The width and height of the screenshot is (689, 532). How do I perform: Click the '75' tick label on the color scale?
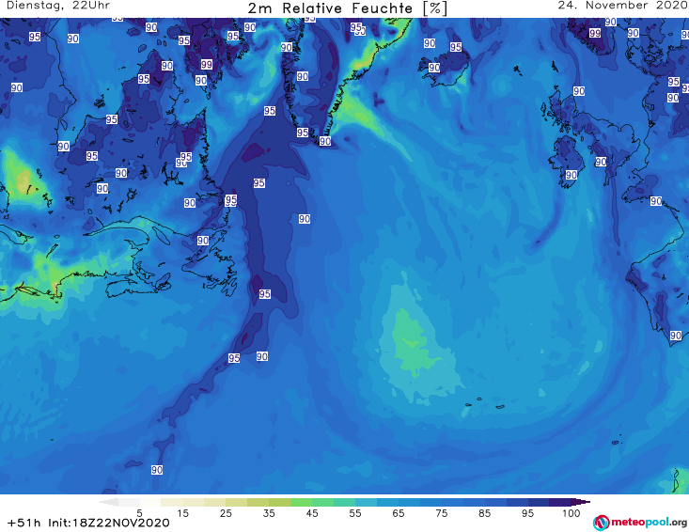pyautogui.click(x=442, y=513)
